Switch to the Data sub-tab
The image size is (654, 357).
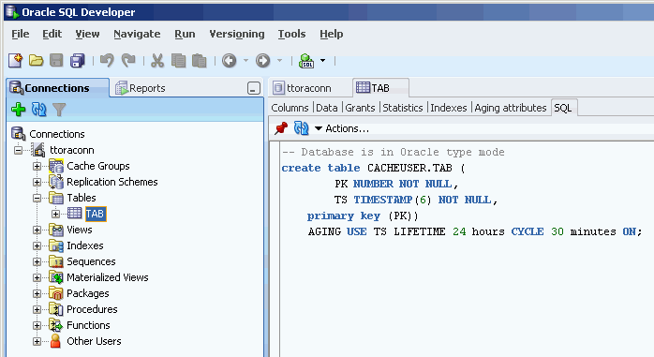[327, 108]
